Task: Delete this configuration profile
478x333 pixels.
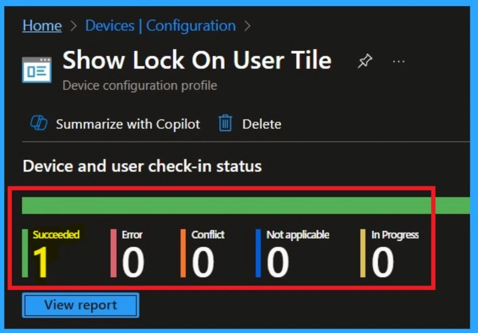Action: click(x=261, y=124)
